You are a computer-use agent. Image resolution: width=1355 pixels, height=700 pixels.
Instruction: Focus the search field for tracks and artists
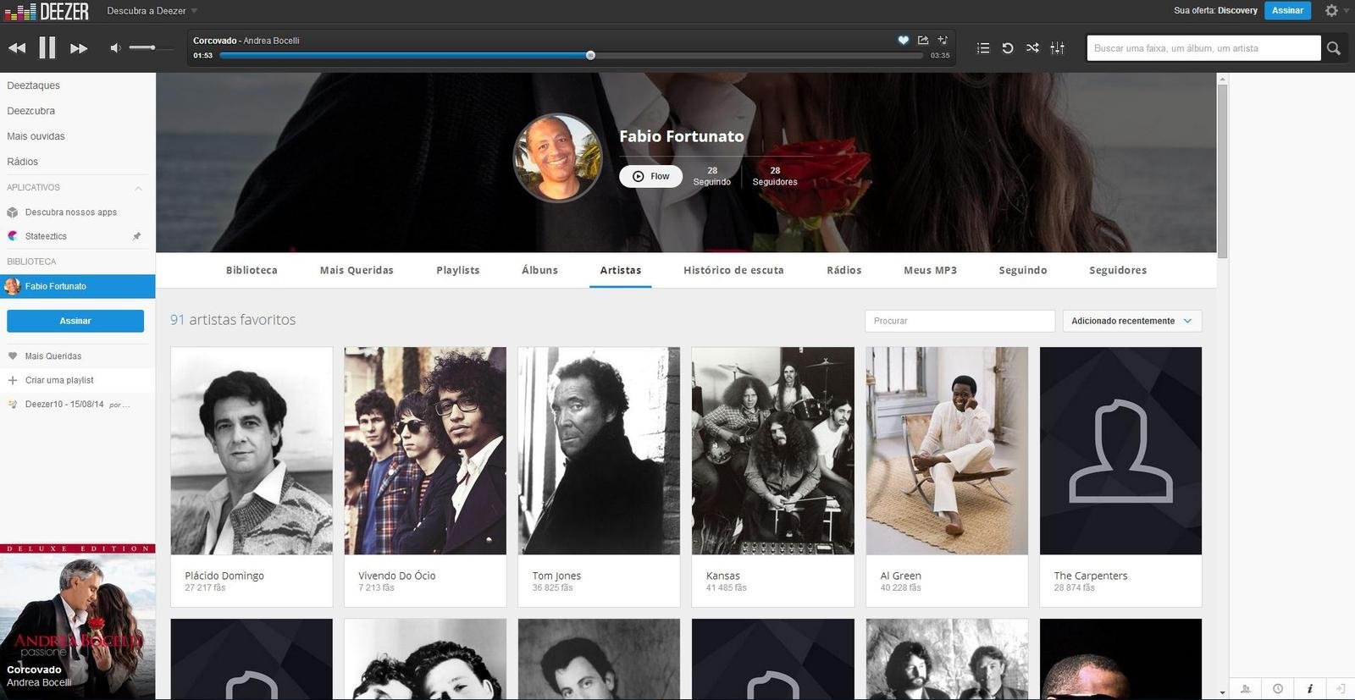pos(1203,48)
